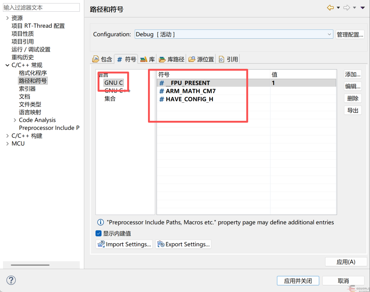This screenshot has height=292, width=370.
Task: Select Preprocessor Include tree item
Action: (49, 128)
